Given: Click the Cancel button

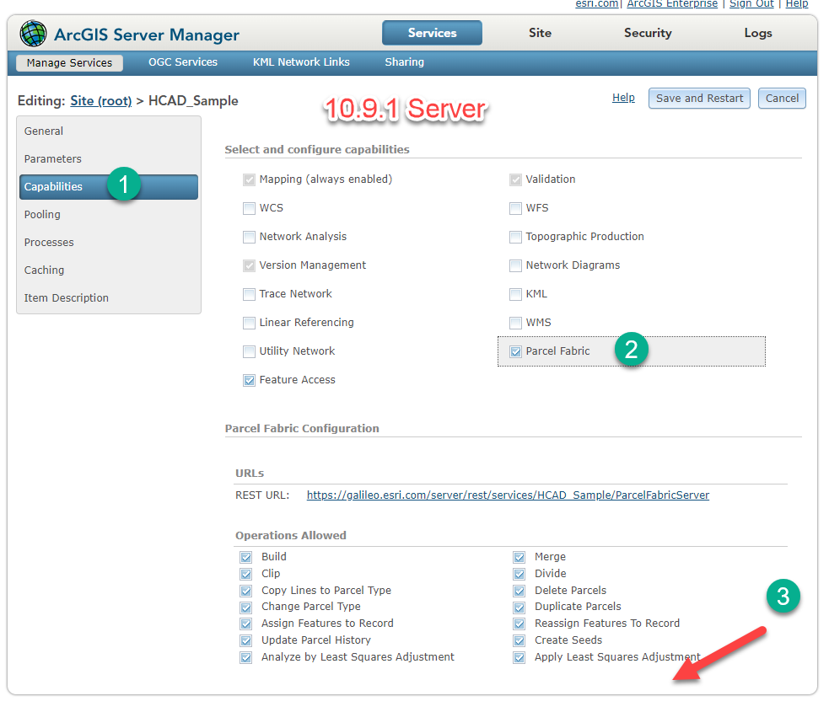Looking at the screenshot, I should point(782,99).
